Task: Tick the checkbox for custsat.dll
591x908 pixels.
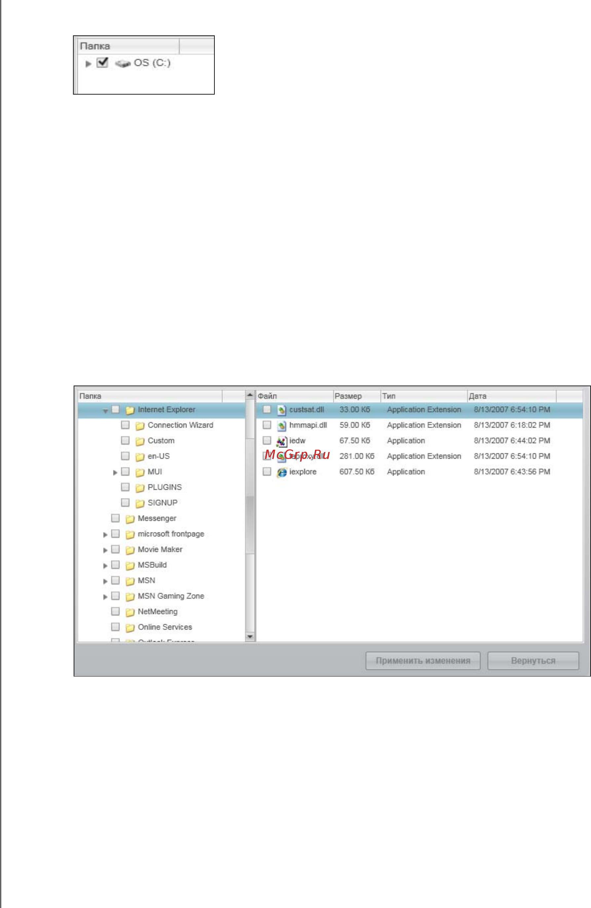Action: [267, 409]
